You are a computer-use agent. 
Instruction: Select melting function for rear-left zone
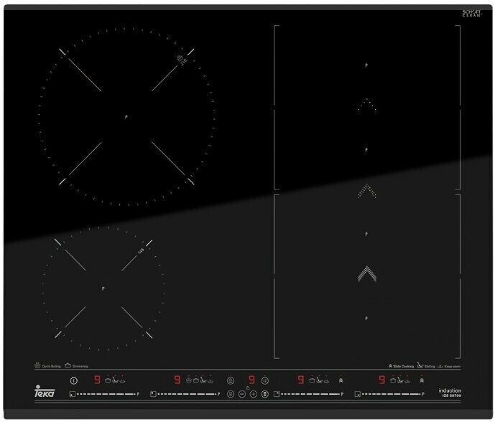tap(203, 380)
